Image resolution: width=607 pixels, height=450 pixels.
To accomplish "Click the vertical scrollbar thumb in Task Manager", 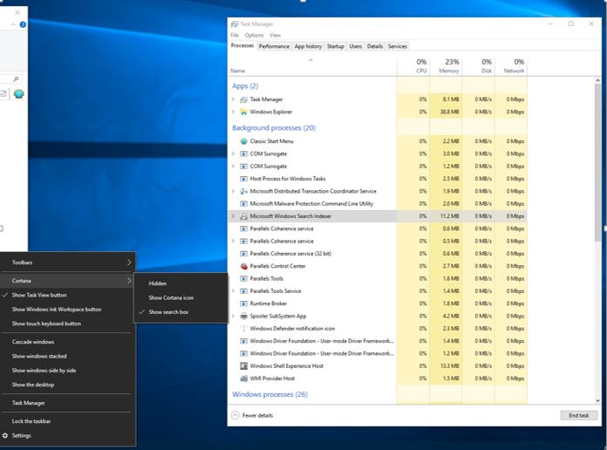I will pyautogui.click(x=597, y=163).
